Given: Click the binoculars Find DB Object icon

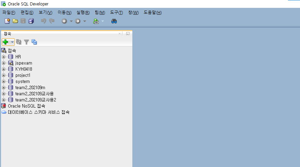Looking at the screenshot, I should pyautogui.click(x=114, y=21).
